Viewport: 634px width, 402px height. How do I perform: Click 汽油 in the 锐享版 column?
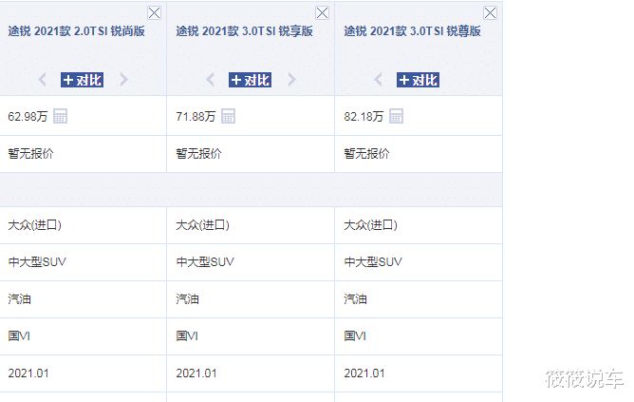[x=187, y=299]
